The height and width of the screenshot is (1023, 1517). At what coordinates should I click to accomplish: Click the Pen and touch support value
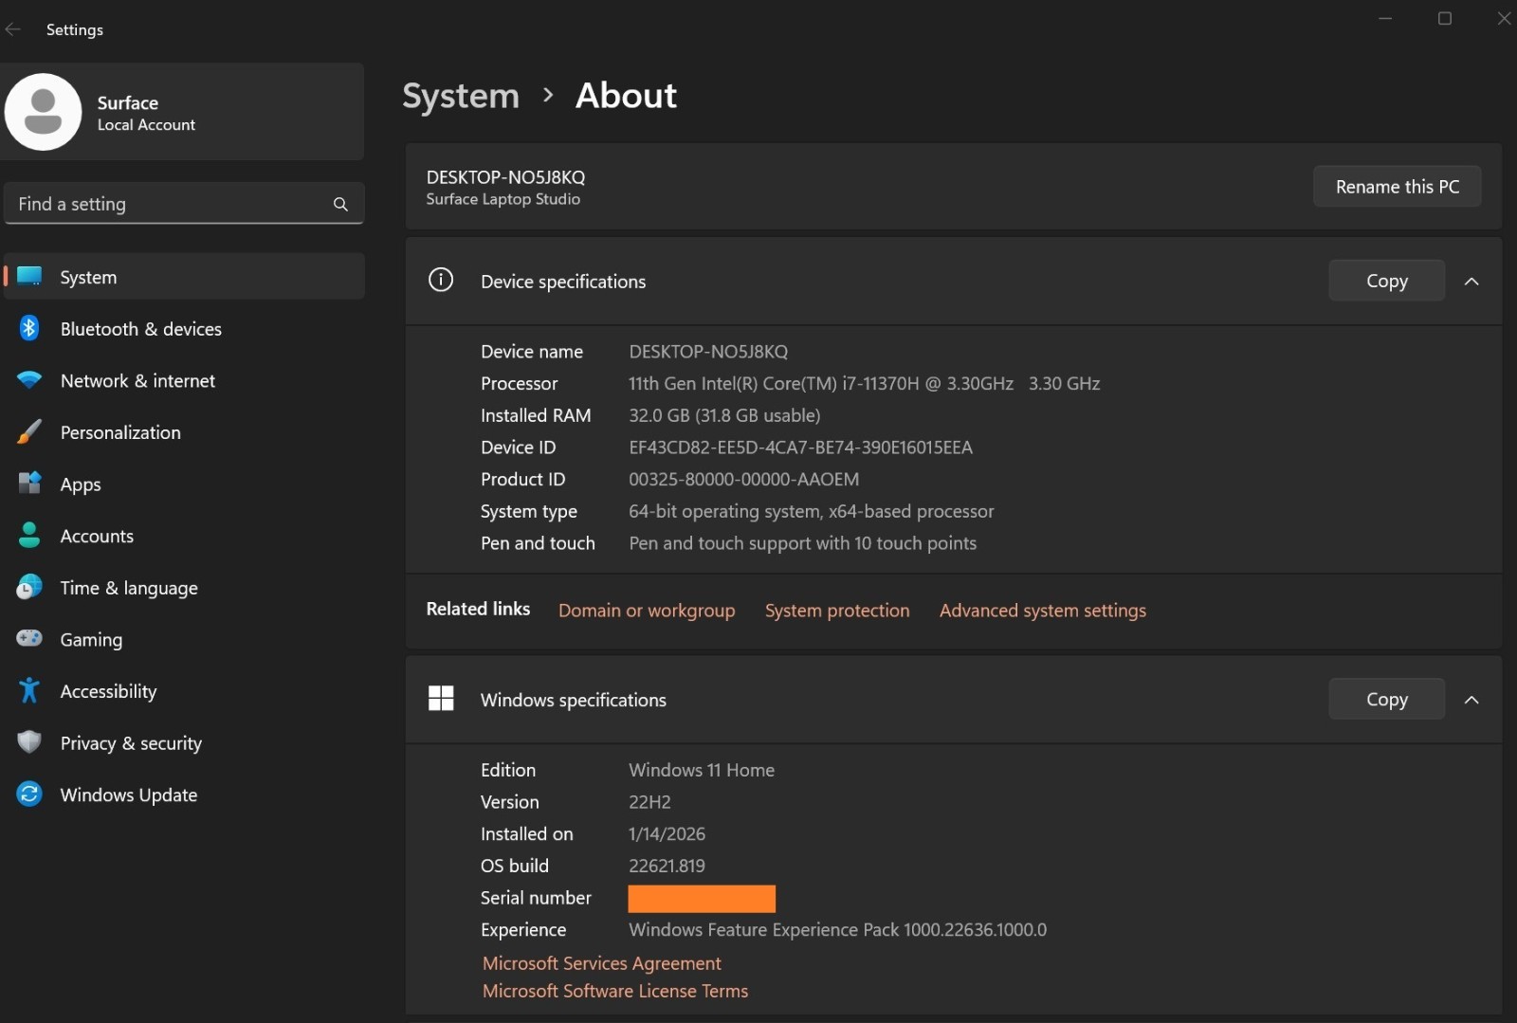tap(802, 543)
